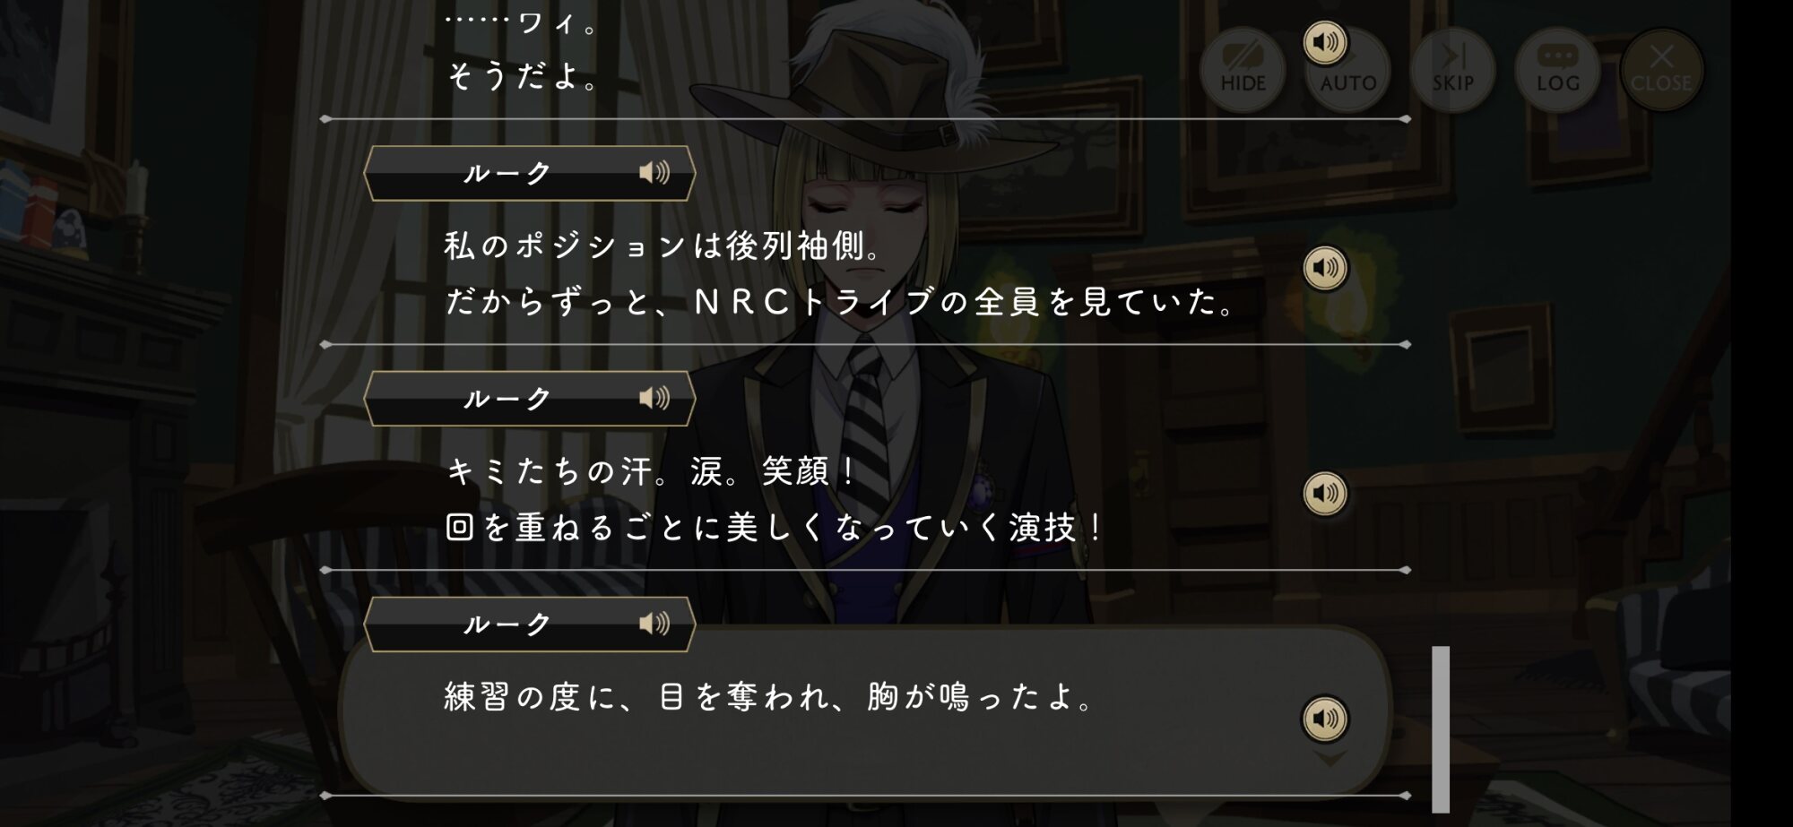Skip the story with the SKIP button
The width and height of the screenshot is (1793, 827).
tap(1452, 70)
